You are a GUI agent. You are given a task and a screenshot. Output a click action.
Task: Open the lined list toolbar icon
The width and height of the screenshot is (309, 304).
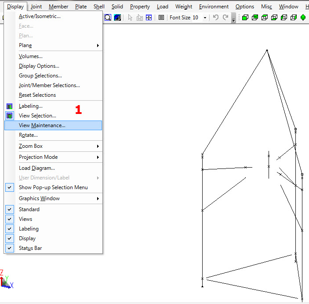(x=161, y=18)
